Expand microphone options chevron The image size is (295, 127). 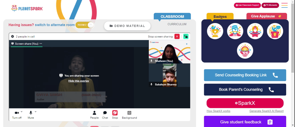36,112
